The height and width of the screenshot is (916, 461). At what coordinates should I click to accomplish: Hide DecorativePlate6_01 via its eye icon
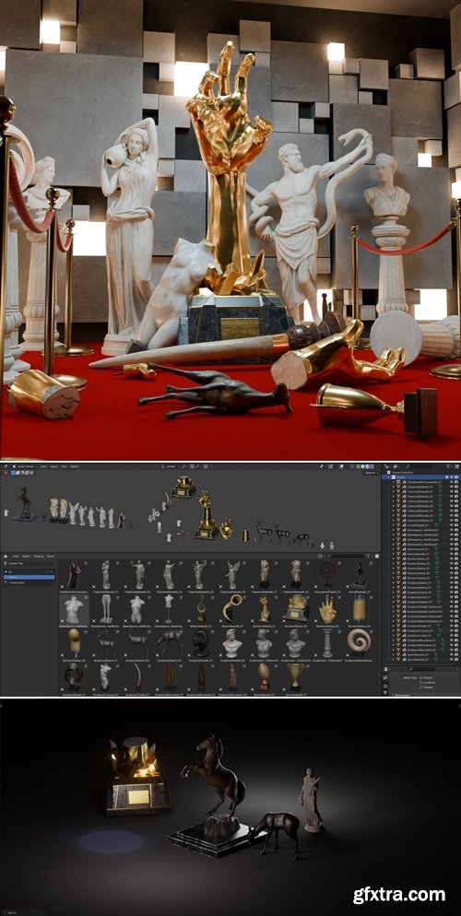click(x=452, y=521)
